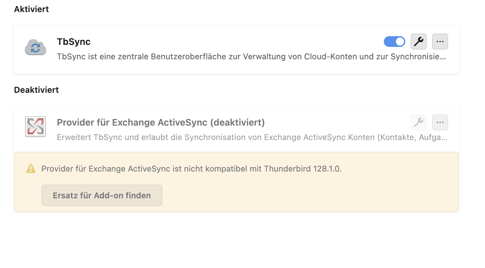Click the Provider für Exchange ActiveSync title
Screen dimensions: 485x268
(133, 123)
